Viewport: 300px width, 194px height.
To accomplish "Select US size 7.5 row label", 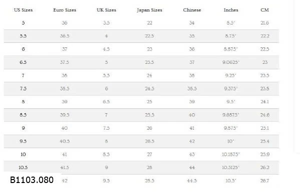I will [x=23, y=89].
